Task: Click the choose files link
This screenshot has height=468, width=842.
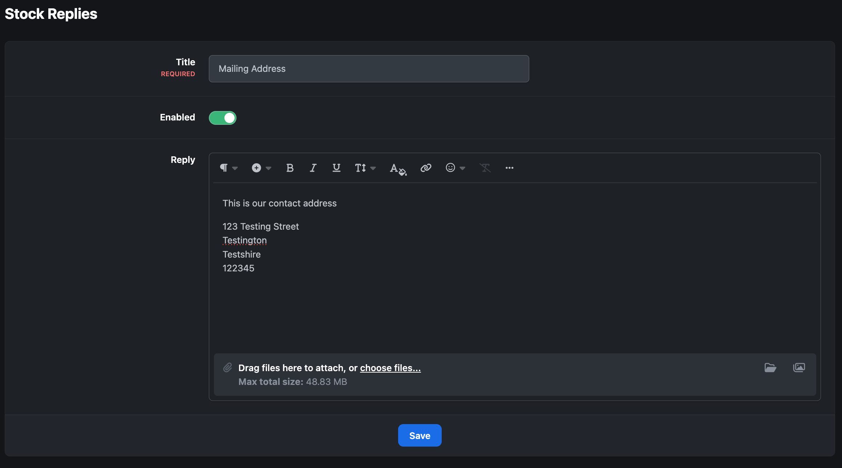Action: coord(390,368)
